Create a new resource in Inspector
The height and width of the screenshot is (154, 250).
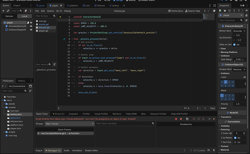(220, 11)
